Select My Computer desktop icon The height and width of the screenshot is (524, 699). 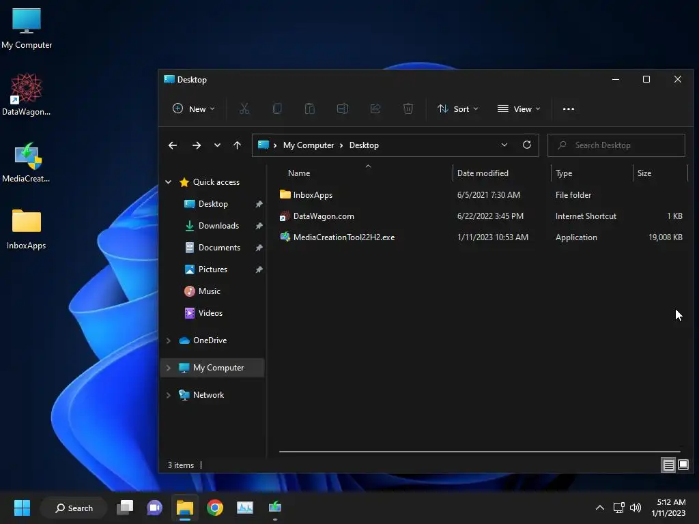point(27,27)
